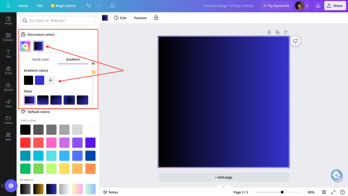Switch to the Solid color tab
Screen dimensions: 348x196
coord(40,59)
